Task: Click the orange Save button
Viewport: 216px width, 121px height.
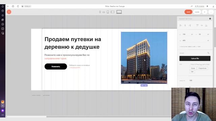Action: click(x=188, y=12)
